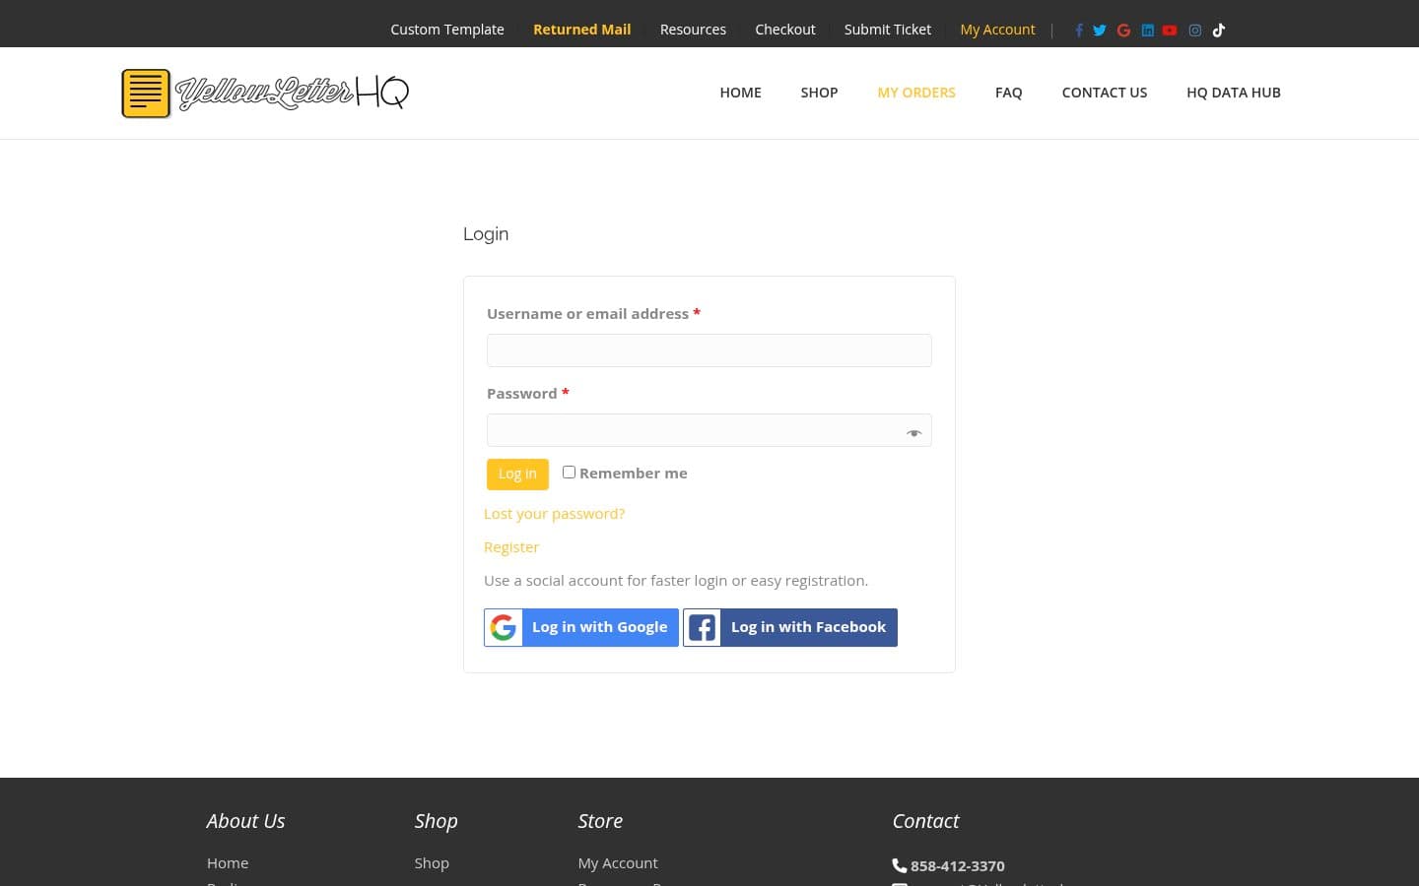Follow the Lost your password? link
Viewport: 1419px width, 886px height.
(x=554, y=514)
